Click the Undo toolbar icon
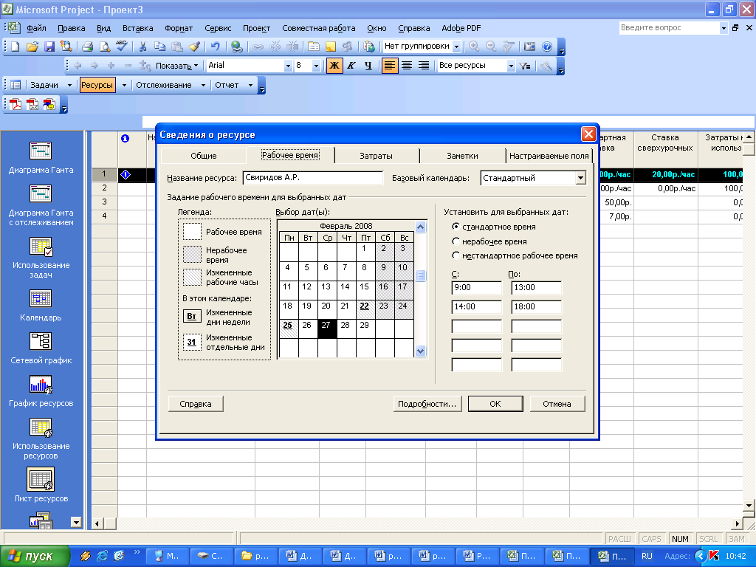The height and width of the screenshot is (567, 756). tap(215, 47)
